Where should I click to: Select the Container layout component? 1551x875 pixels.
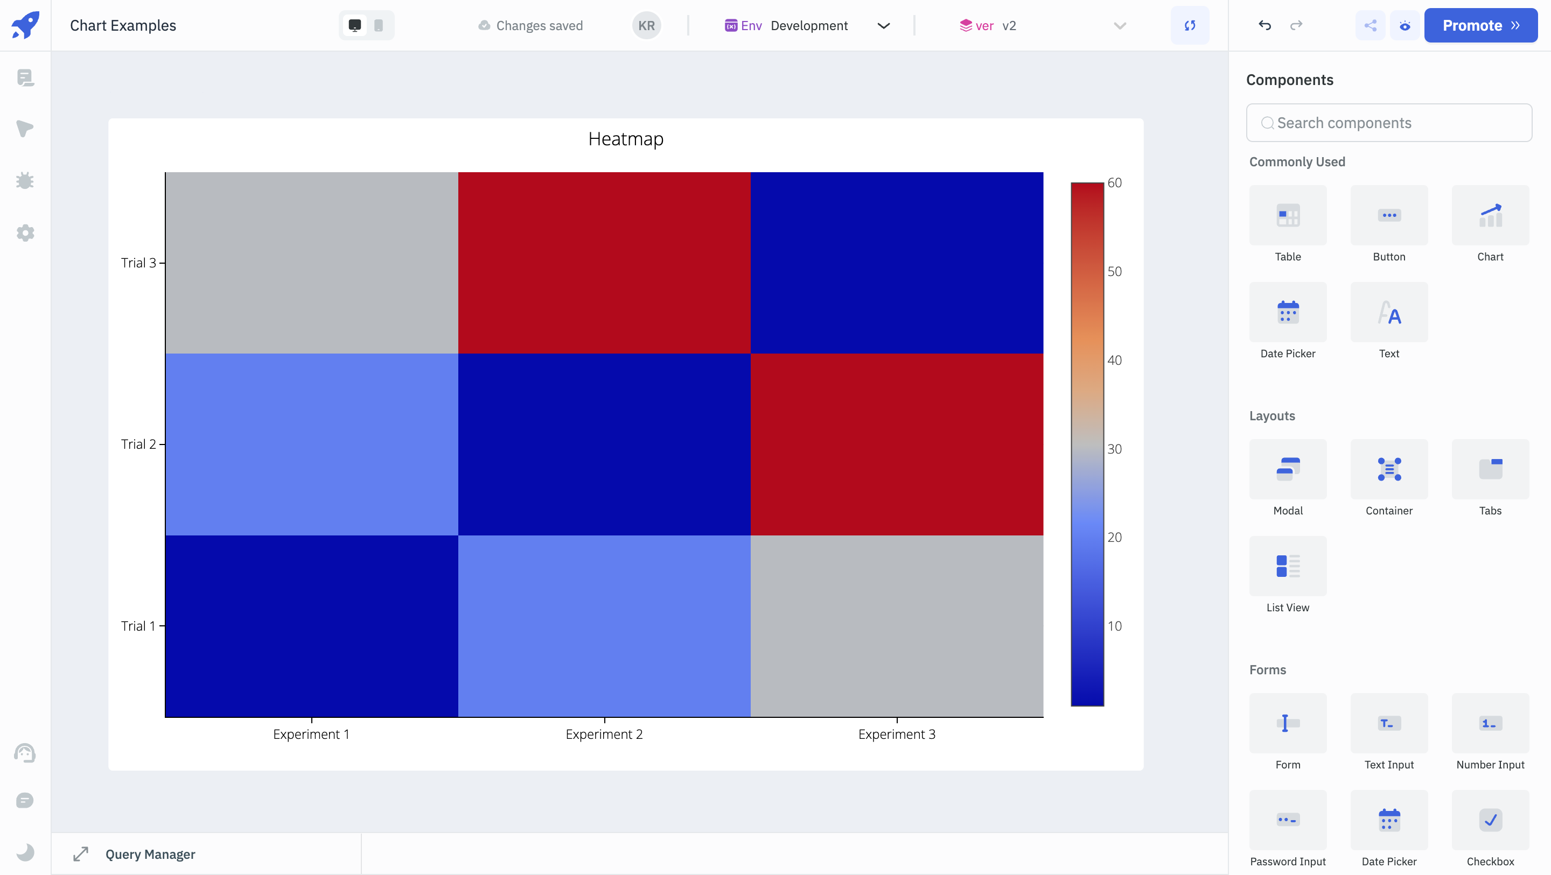[1388, 469]
